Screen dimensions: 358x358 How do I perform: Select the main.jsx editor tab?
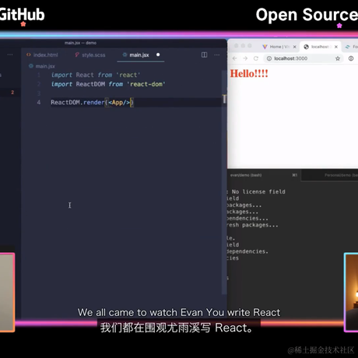[x=139, y=54]
